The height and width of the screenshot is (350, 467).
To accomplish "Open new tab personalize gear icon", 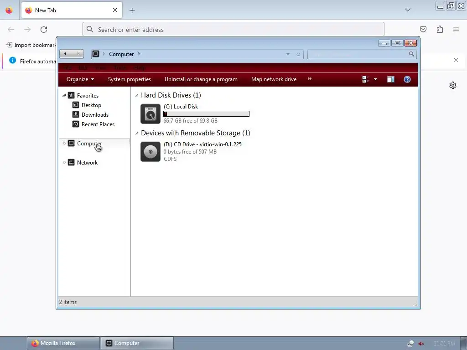I will [453, 85].
